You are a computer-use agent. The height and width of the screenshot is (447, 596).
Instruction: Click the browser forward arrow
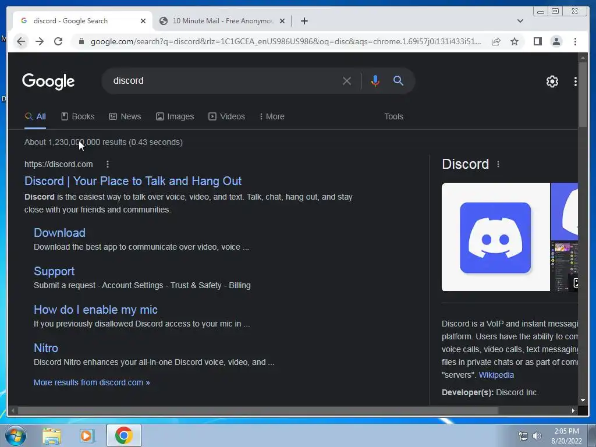(40, 41)
